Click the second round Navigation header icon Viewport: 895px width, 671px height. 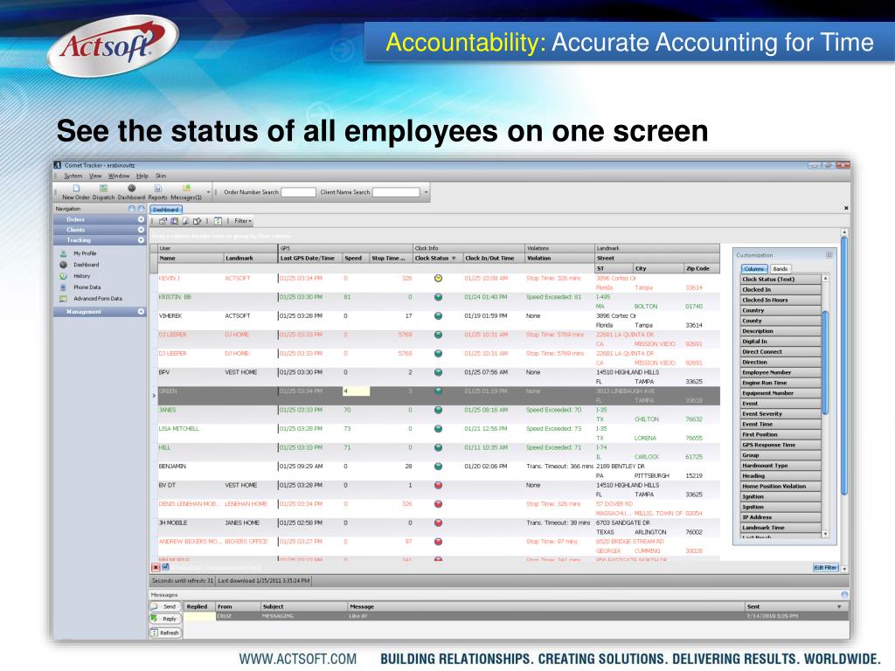point(141,209)
